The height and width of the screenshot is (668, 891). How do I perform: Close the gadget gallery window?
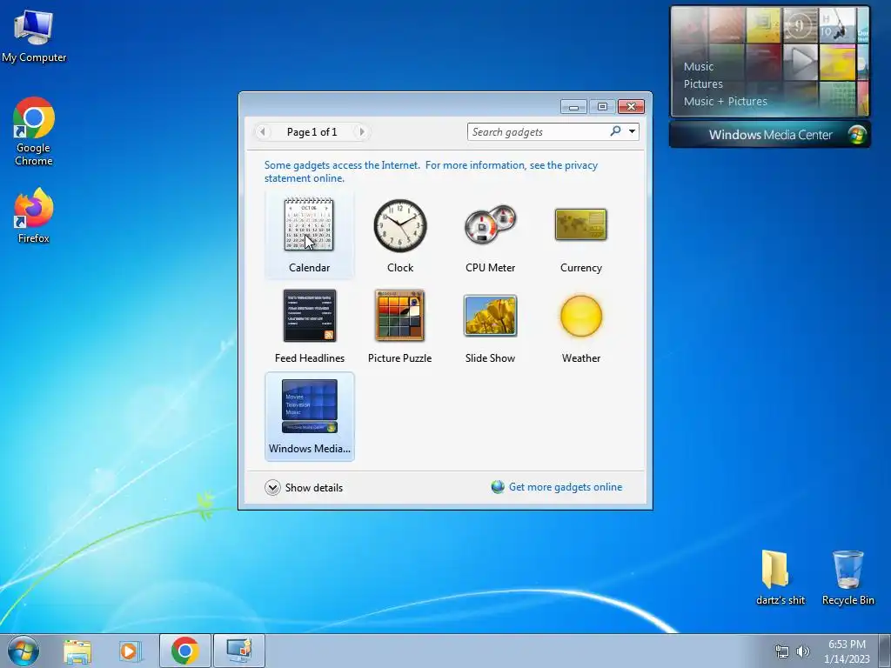pyautogui.click(x=632, y=107)
